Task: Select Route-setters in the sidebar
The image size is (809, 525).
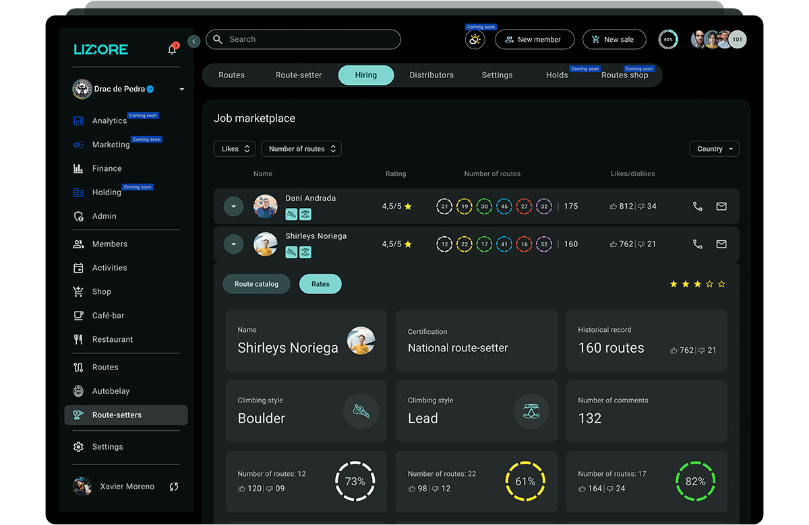Action: click(126, 415)
